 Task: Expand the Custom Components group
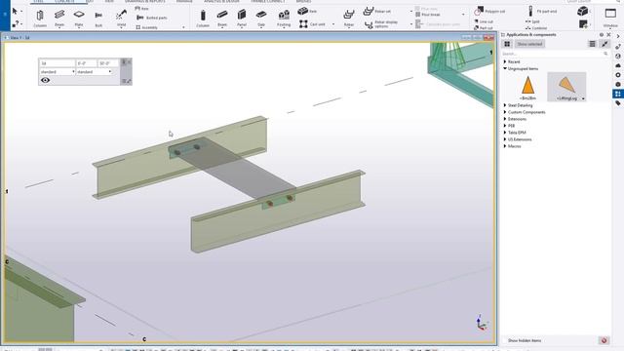[x=505, y=112]
